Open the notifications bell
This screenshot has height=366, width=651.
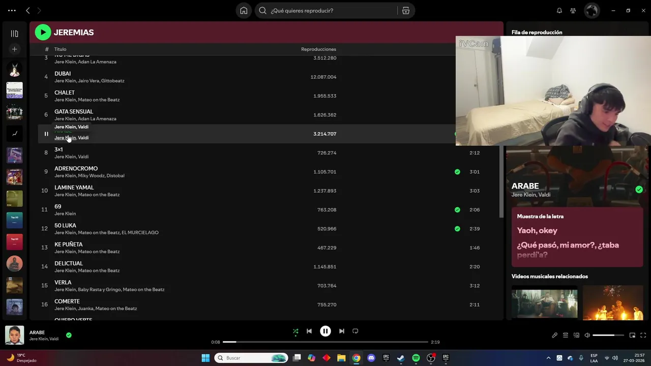coord(559,11)
